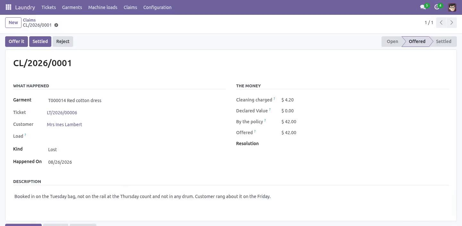This screenshot has width=462, height=226.
Task: Show help tooltip for Cleaning charged
Action: [x=274, y=99]
